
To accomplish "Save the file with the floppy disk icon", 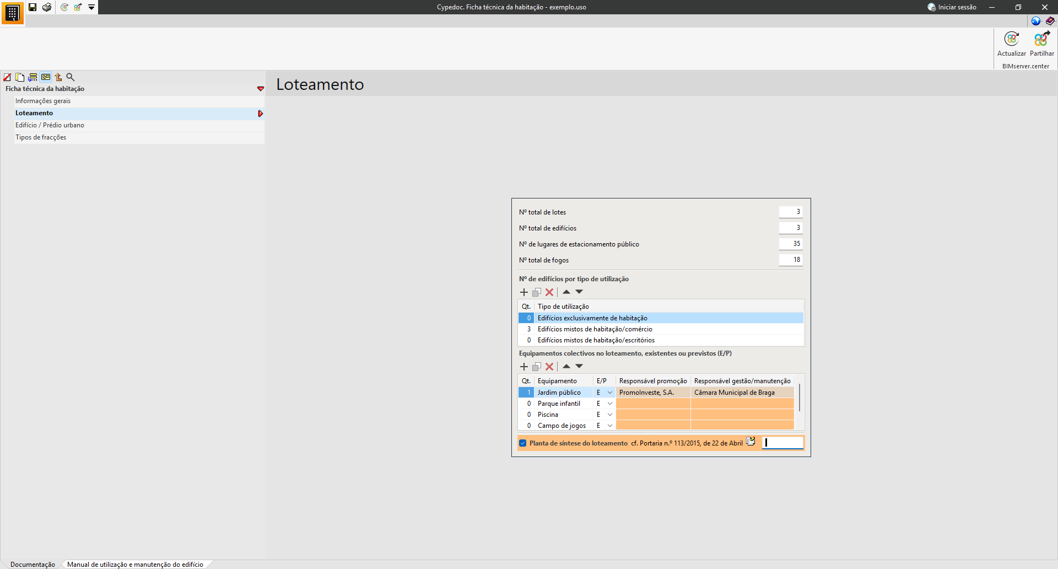I will click(x=33, y=7).
